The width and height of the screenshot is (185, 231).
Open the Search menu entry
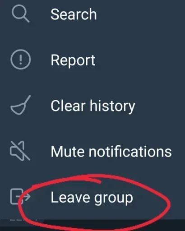92,14
